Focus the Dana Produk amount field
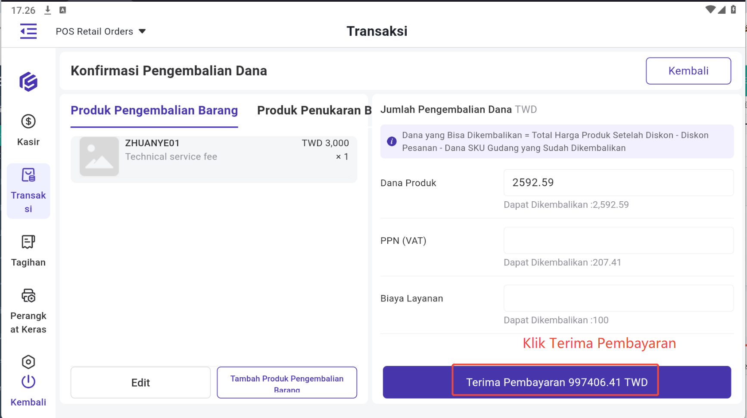 [x=618, y=183]
